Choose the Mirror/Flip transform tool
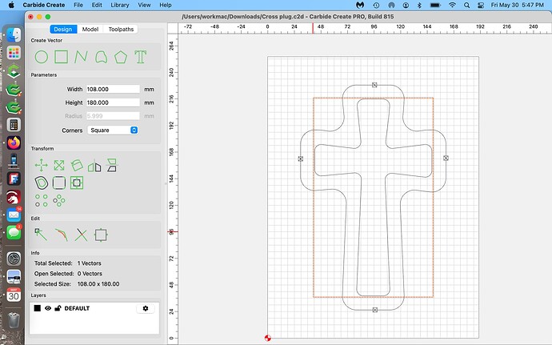 tap(94, 165)
